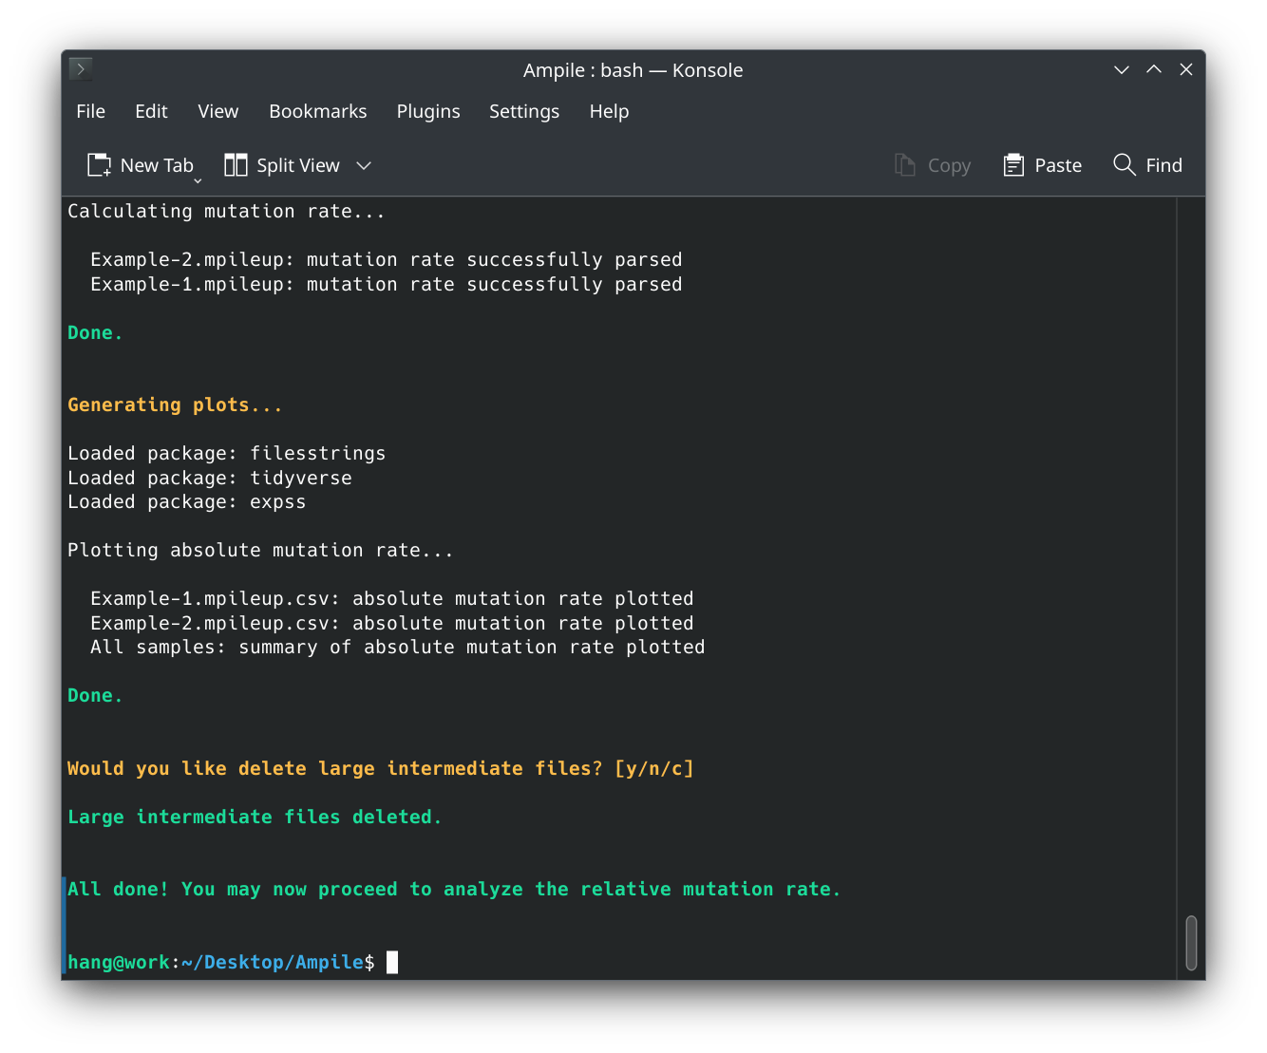Open the File menu

91,111
